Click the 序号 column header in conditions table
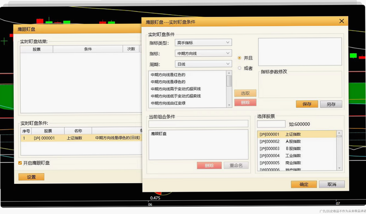 tap(26, 131)
